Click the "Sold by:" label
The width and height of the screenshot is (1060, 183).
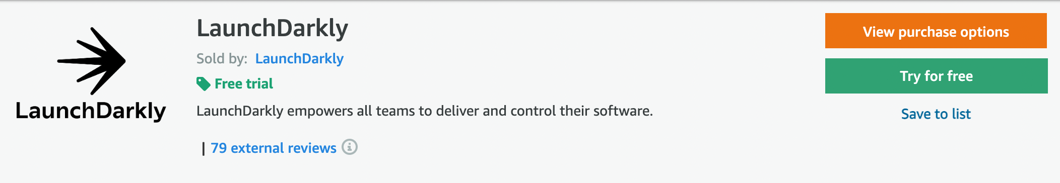[x=222, y=59]
